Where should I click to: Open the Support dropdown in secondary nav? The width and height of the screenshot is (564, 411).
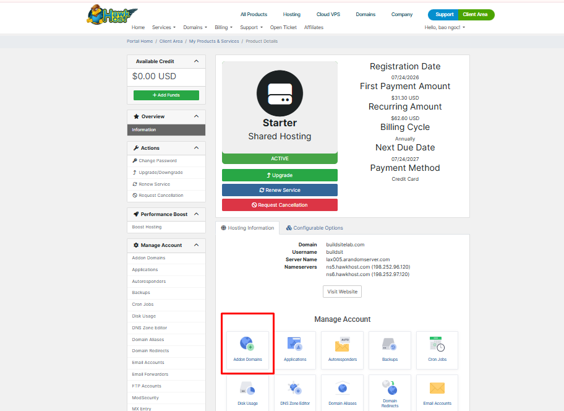[x=251, y=27]
